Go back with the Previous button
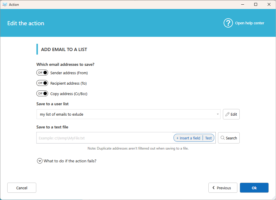The image size is (276, 200). (x=223, y=188)
